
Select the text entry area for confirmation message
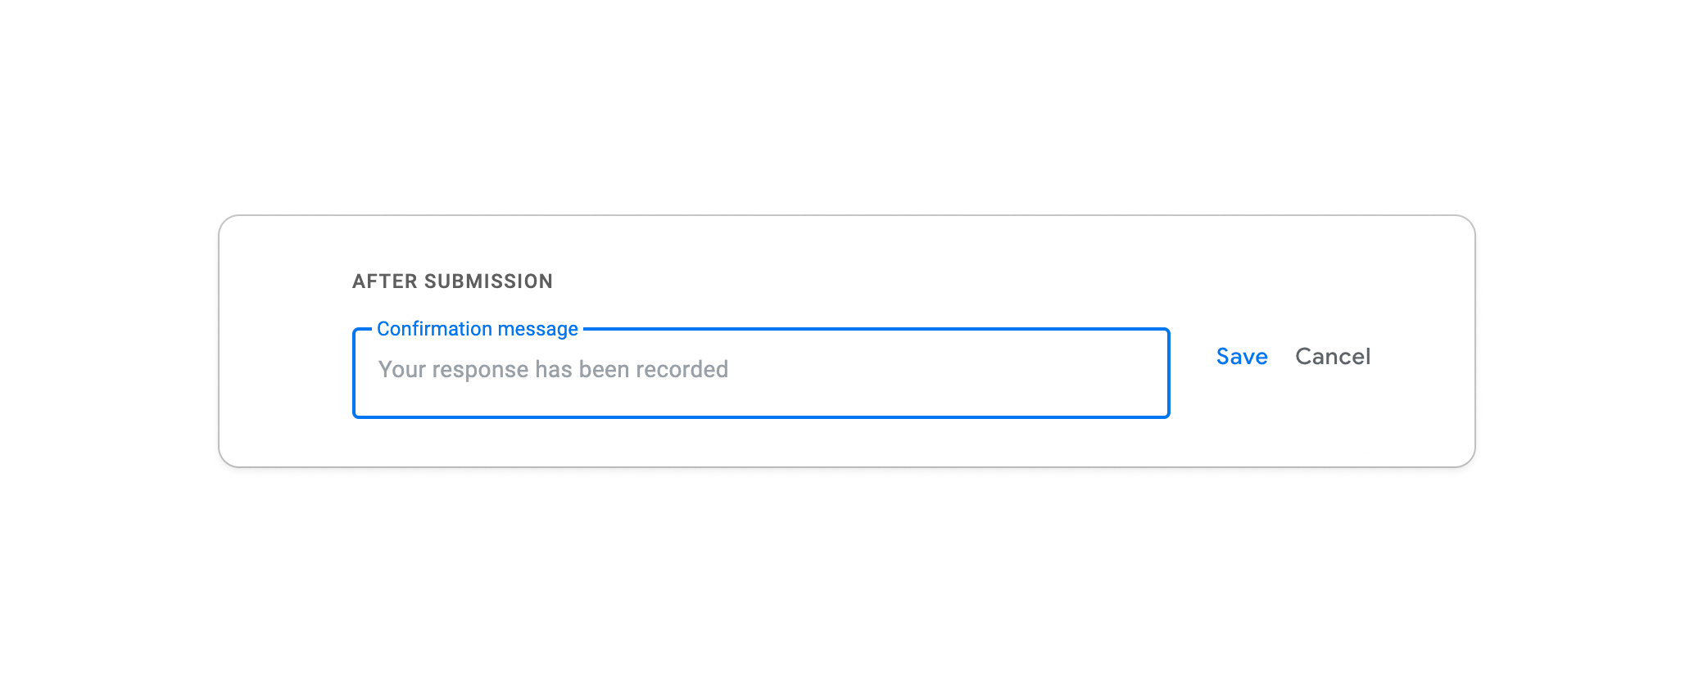click(760, 372)
